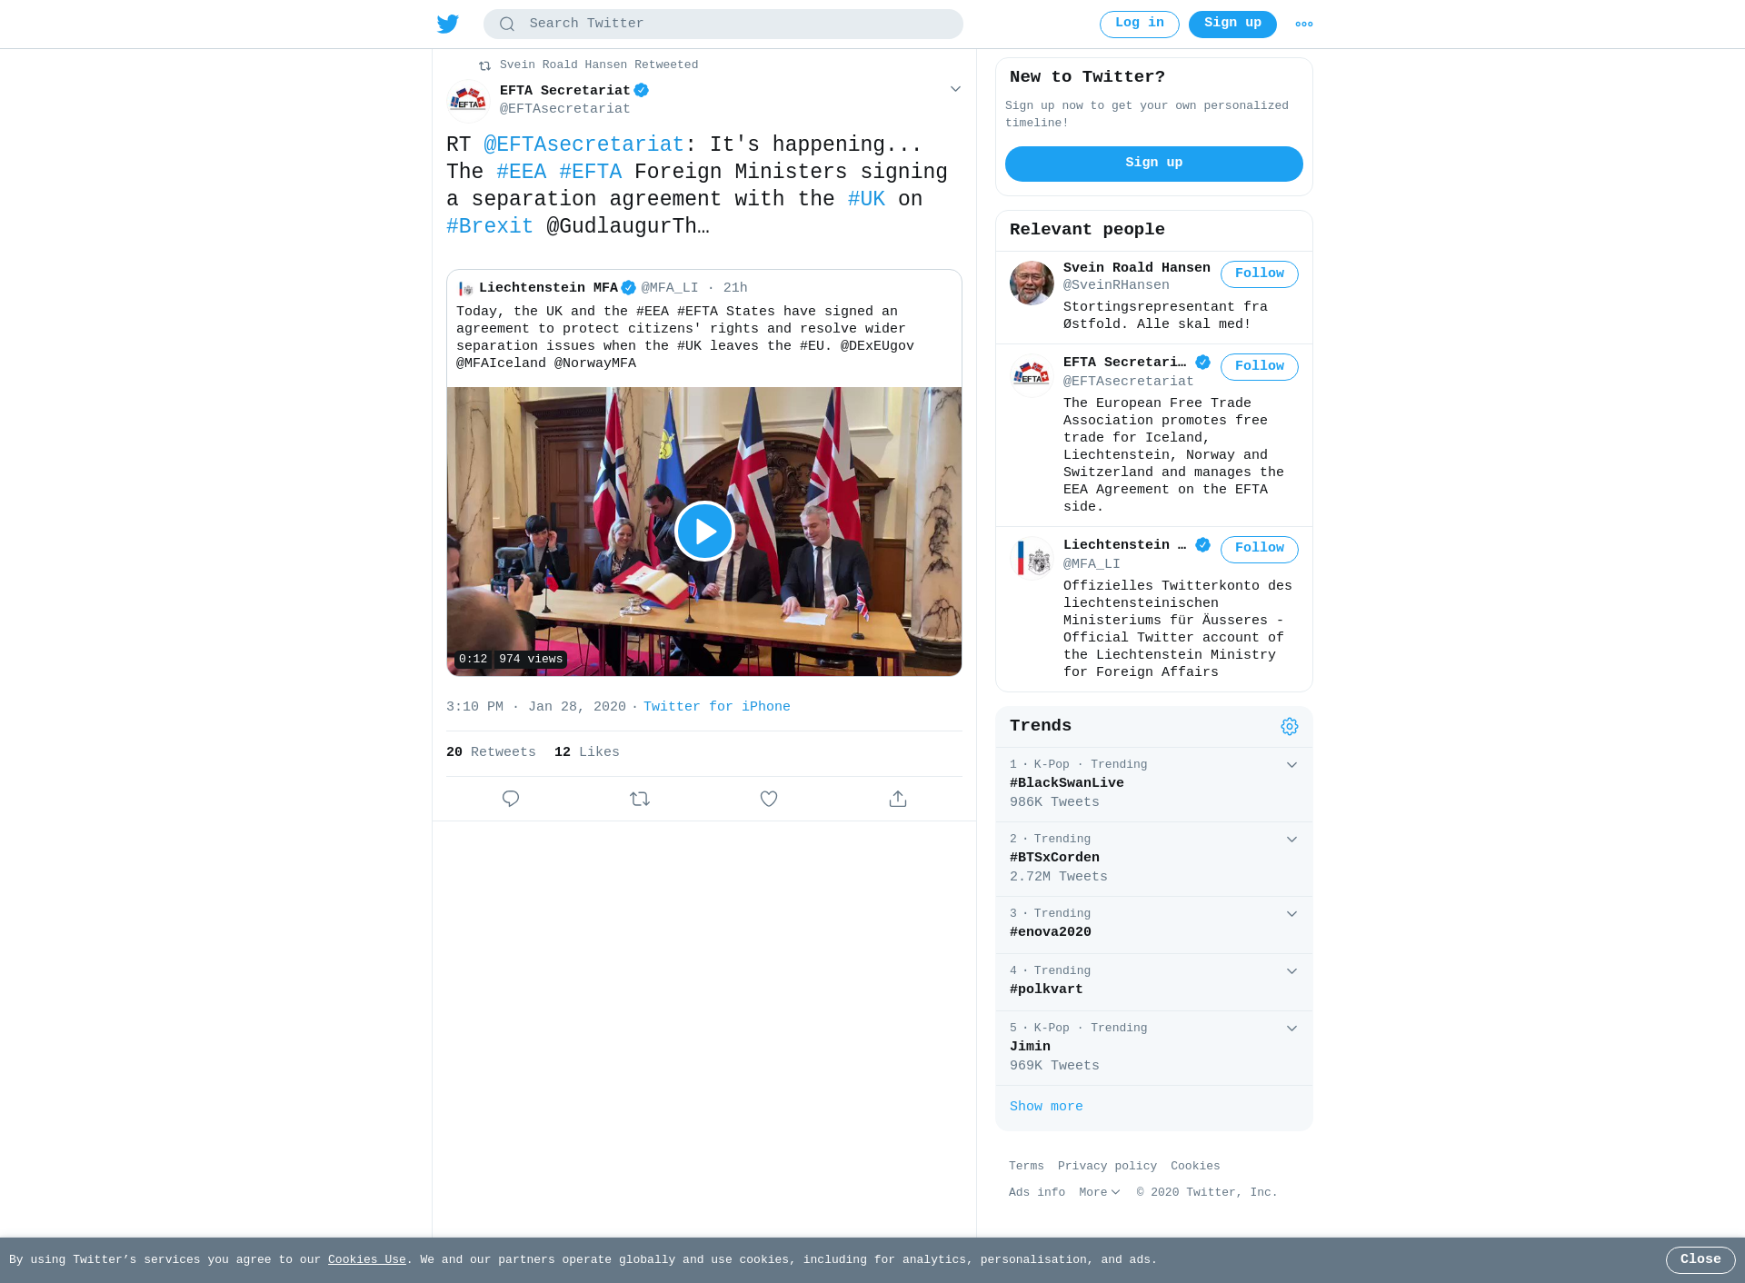
Task: Open the 20 Retweets list
Action: pyautogui.click(x=491, y=752)
